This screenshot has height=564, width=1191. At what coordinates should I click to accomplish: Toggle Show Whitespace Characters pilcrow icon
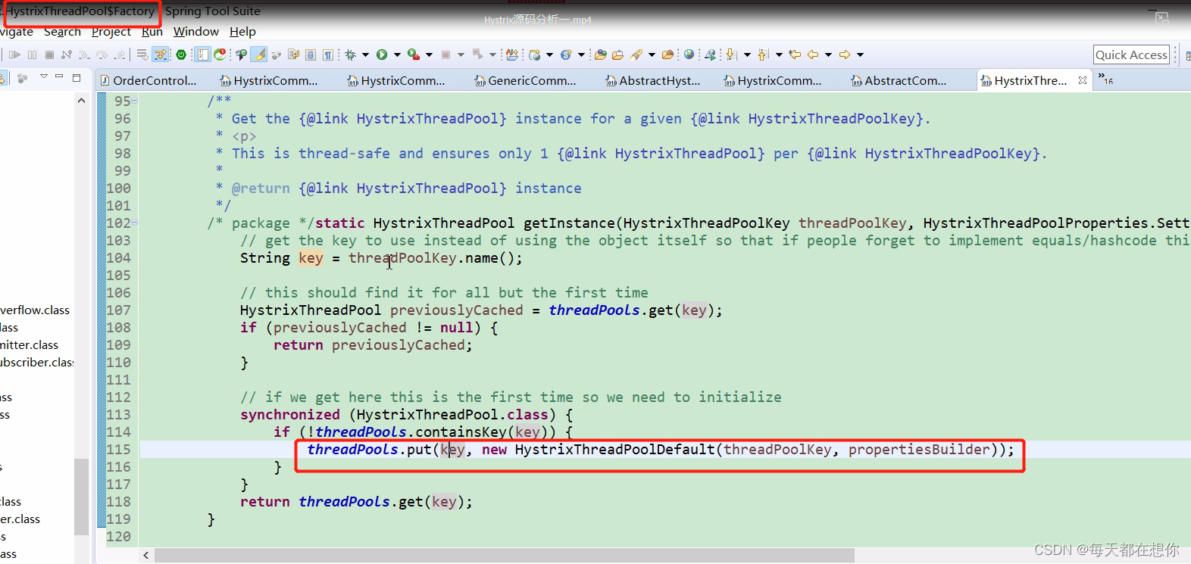click(327, 55)
